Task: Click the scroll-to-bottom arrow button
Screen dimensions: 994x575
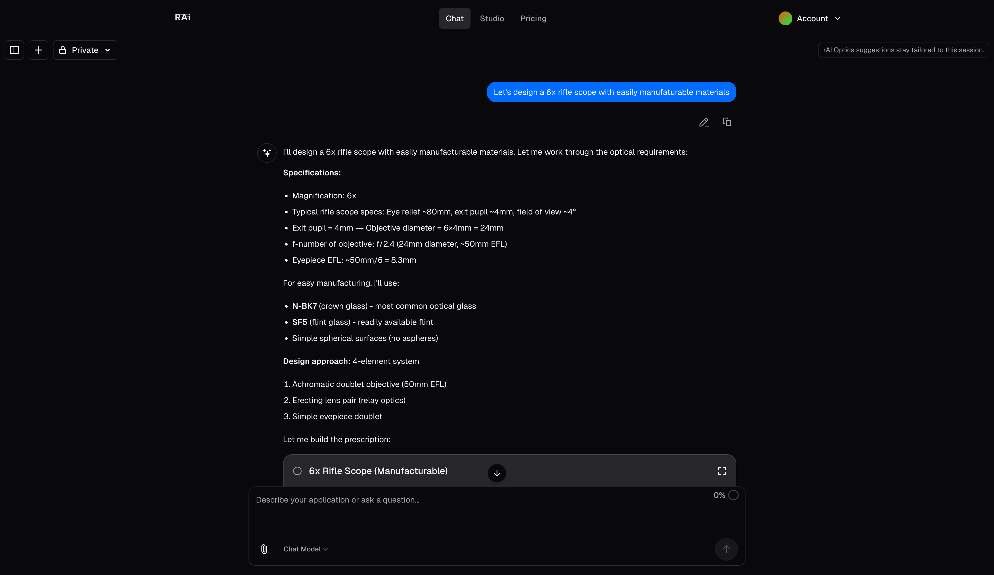Action: (x=497, y=473)
